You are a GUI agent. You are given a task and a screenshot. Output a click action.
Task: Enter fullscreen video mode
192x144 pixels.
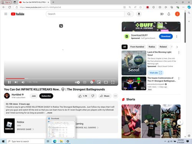(113, 82)
